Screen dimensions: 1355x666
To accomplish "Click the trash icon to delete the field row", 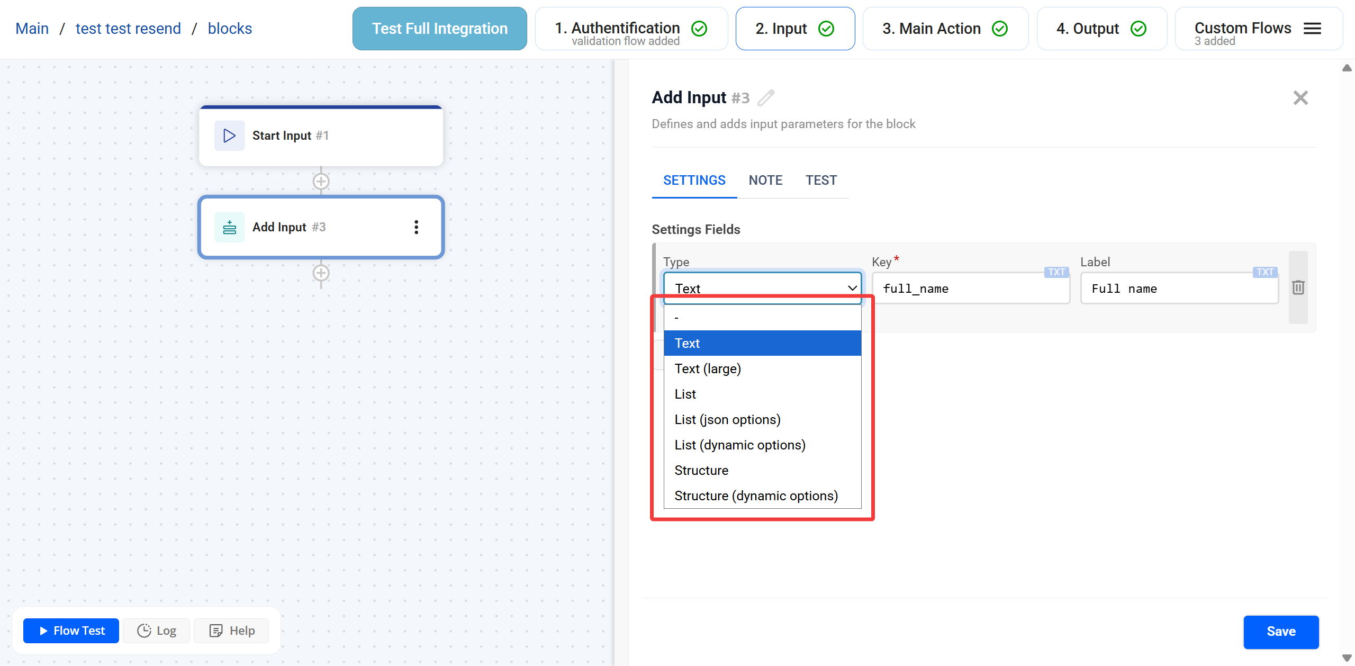I will coord(1298,287).
